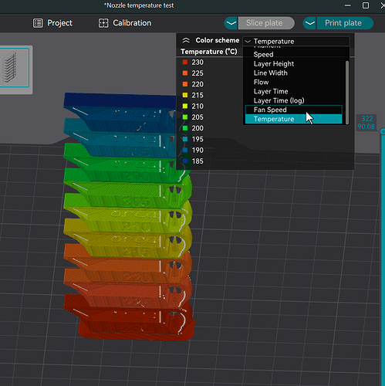The image size is (385, 386).
Task: Click the dropdown list scrollbar
Action: pos(347,92)
